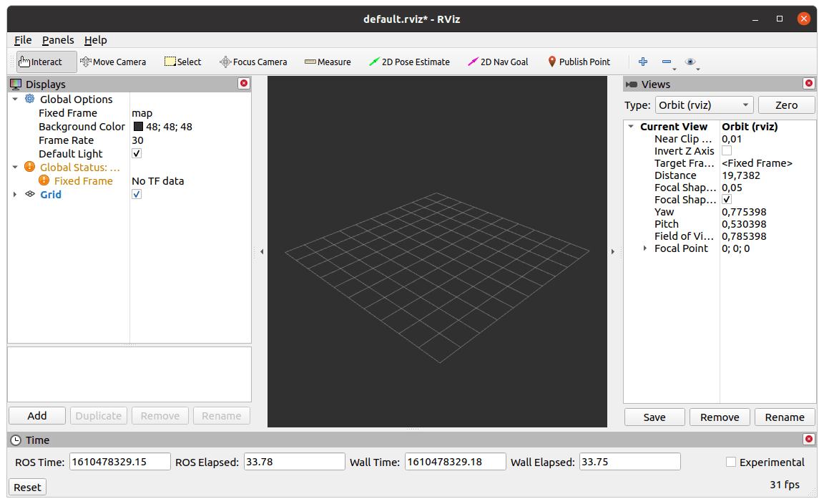This screenshot has width=824, height=504.
Task: Expand the Grid display item
Action: [15, 195]
